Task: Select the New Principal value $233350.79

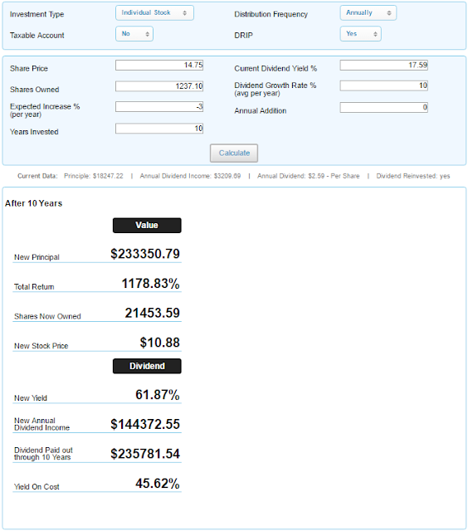Action: (x=145, y=254)
